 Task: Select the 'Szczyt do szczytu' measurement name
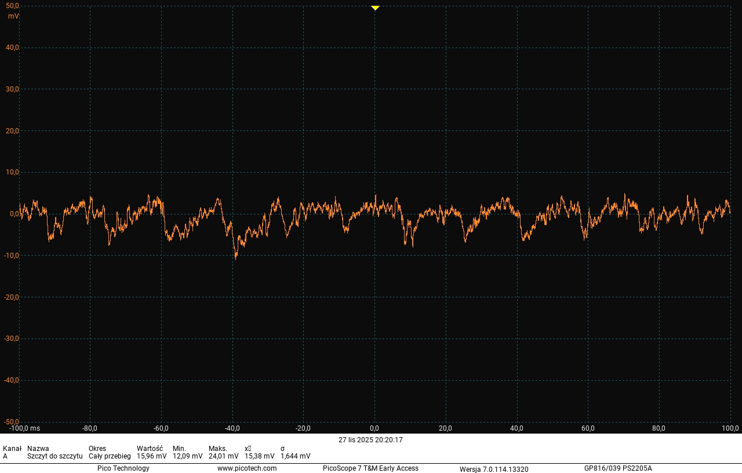tap(54, 456)
